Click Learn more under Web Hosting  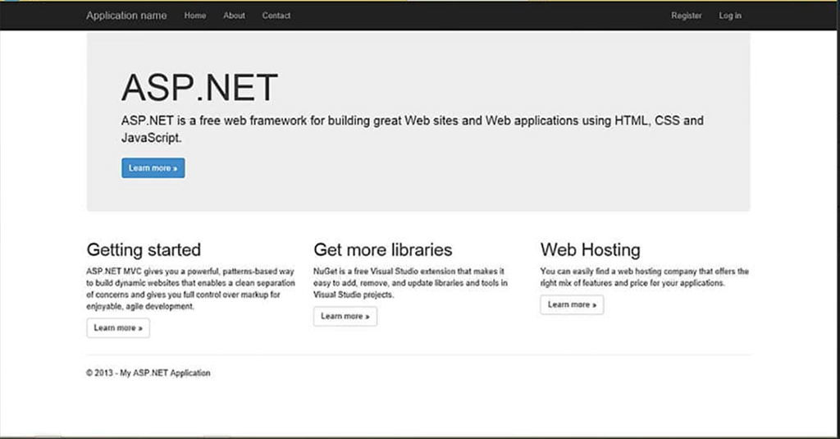[572, 304]
